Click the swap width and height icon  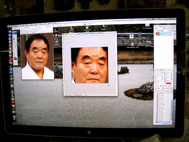[x=26, y=27]
